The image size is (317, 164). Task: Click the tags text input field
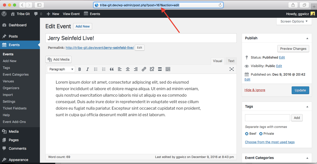268,118
